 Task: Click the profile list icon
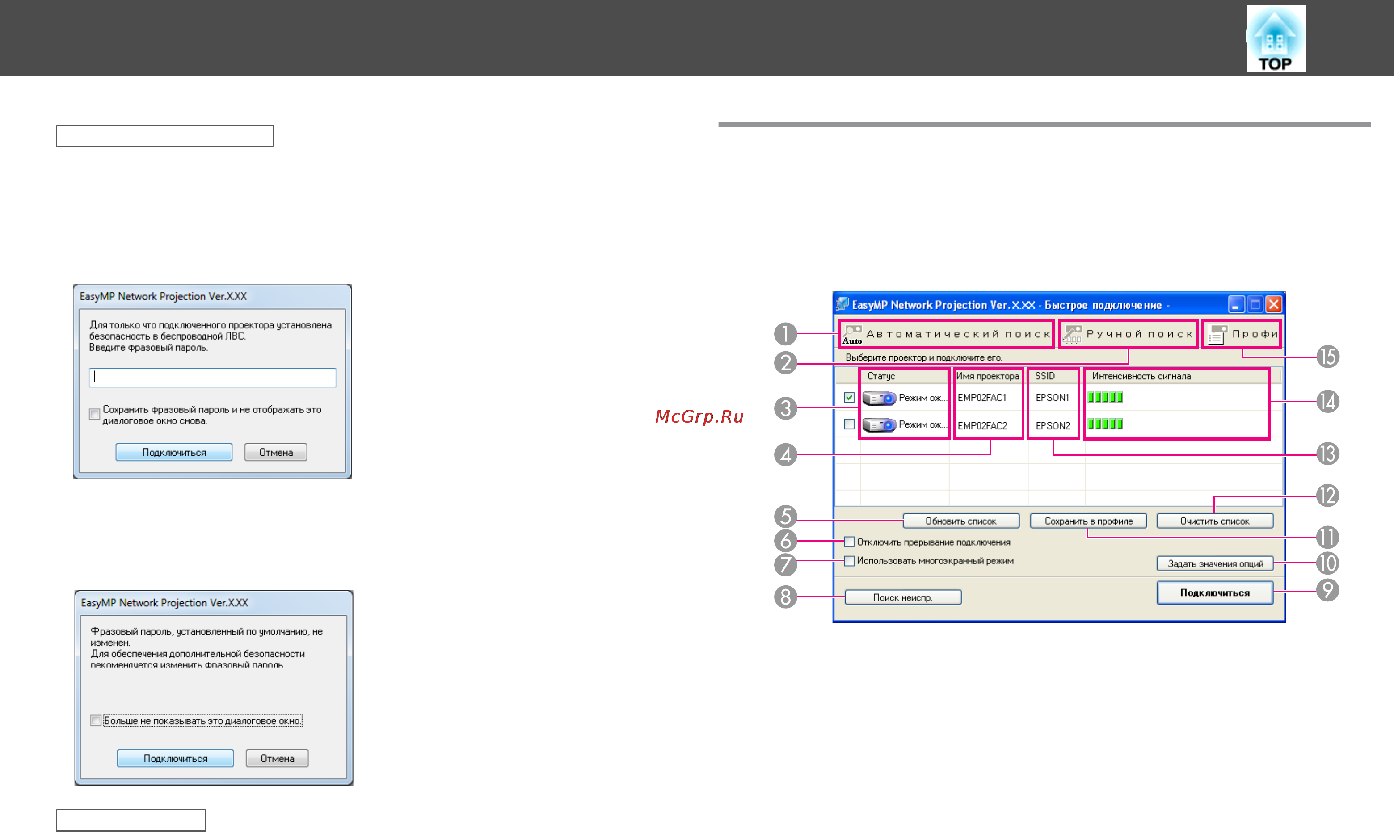1217,334
